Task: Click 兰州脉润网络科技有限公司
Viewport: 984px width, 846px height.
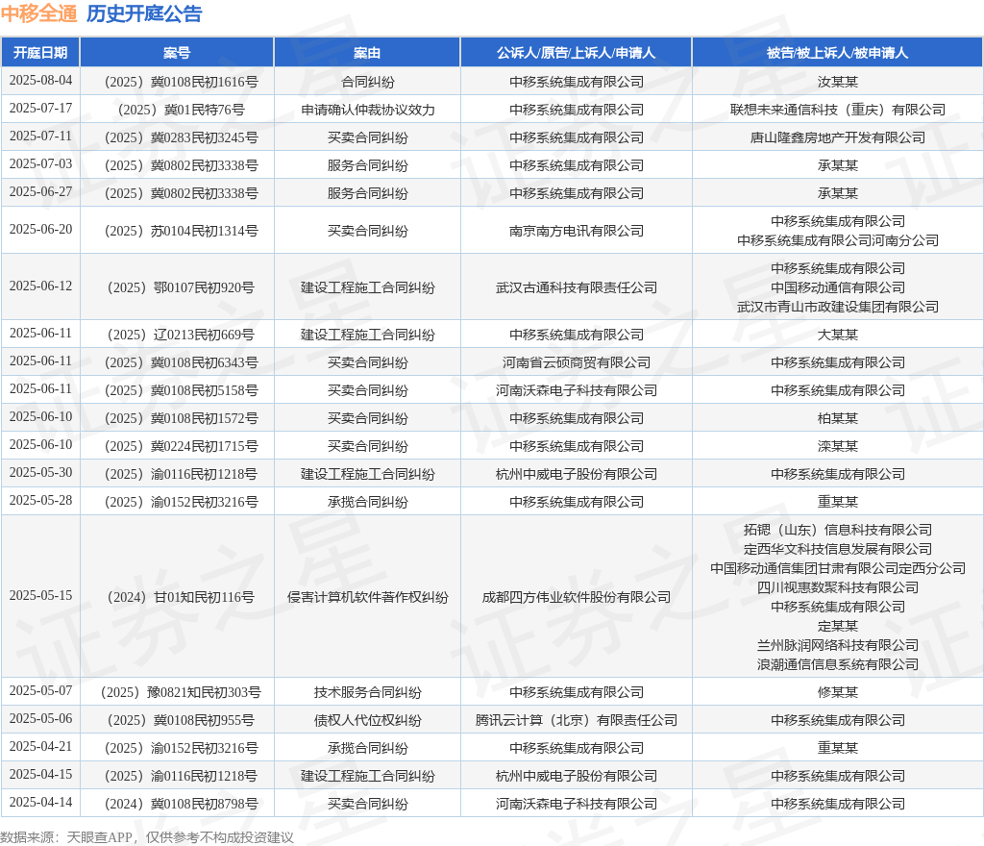Action: 837,645
